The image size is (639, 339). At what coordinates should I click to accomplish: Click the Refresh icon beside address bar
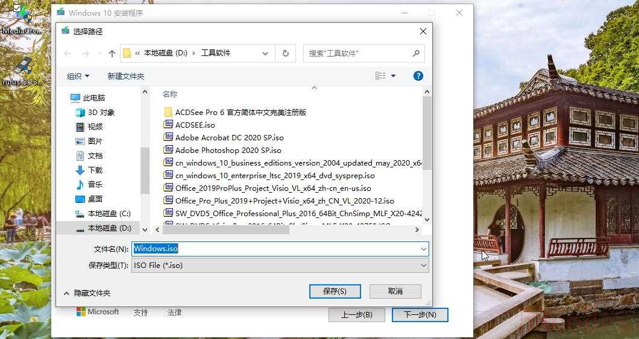click(x=286, y=53)
